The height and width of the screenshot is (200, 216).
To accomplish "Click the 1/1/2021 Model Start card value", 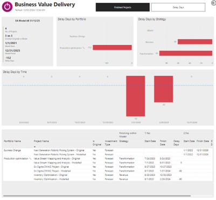I will (x=11, y=43).
